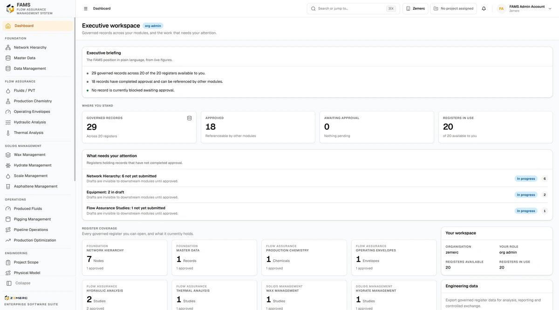Click the Dashboard breadcrumb in header
The height and width of the screenshot is (310, 559).
pyautogui.click(x=102, y=8)
